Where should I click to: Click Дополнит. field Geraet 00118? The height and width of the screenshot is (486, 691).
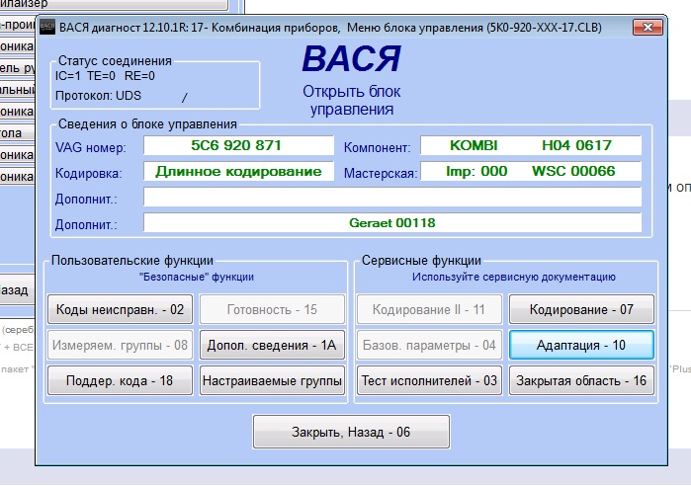(x=392, y=223)
